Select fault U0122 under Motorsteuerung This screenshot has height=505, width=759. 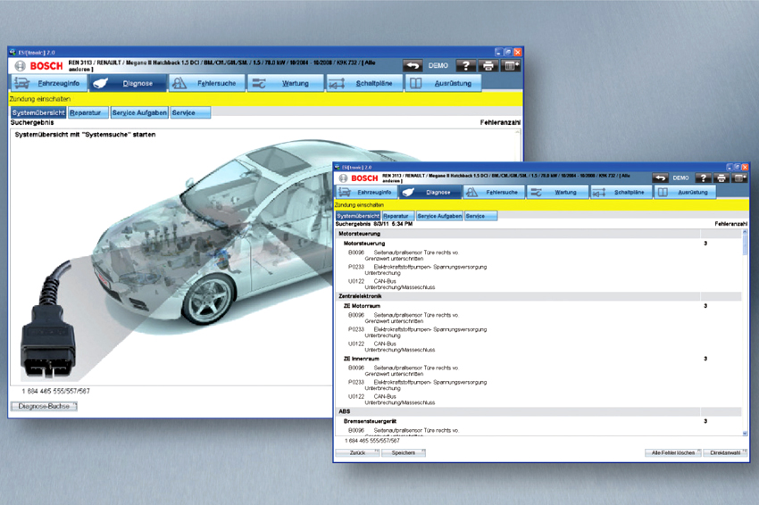coord(391,284)
